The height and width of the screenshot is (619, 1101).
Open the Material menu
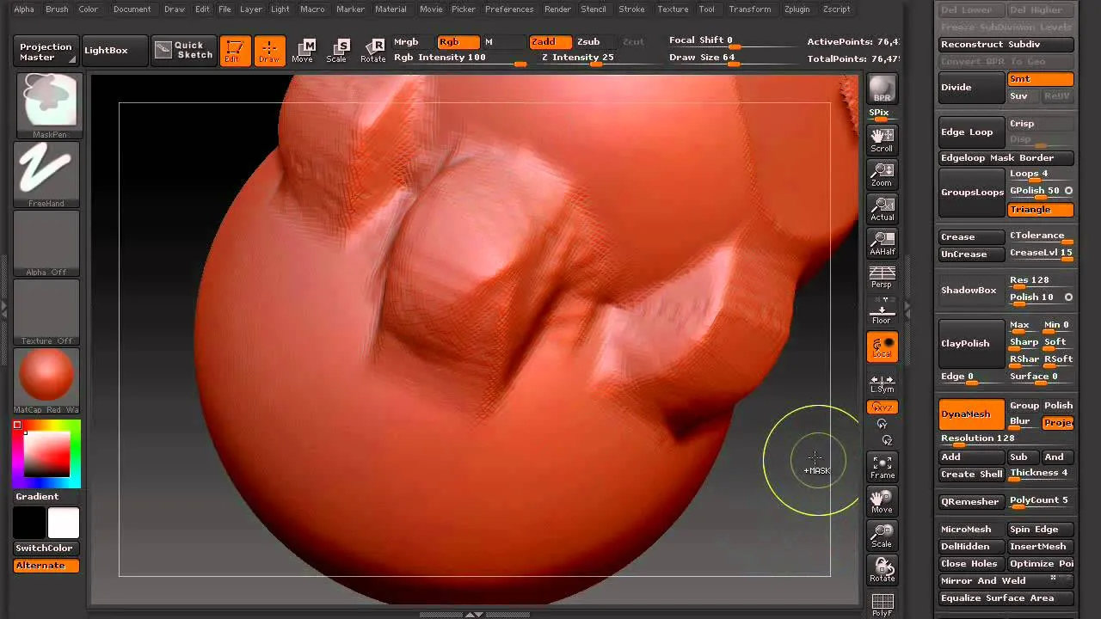pyautogui.click(x=391, y=9)
